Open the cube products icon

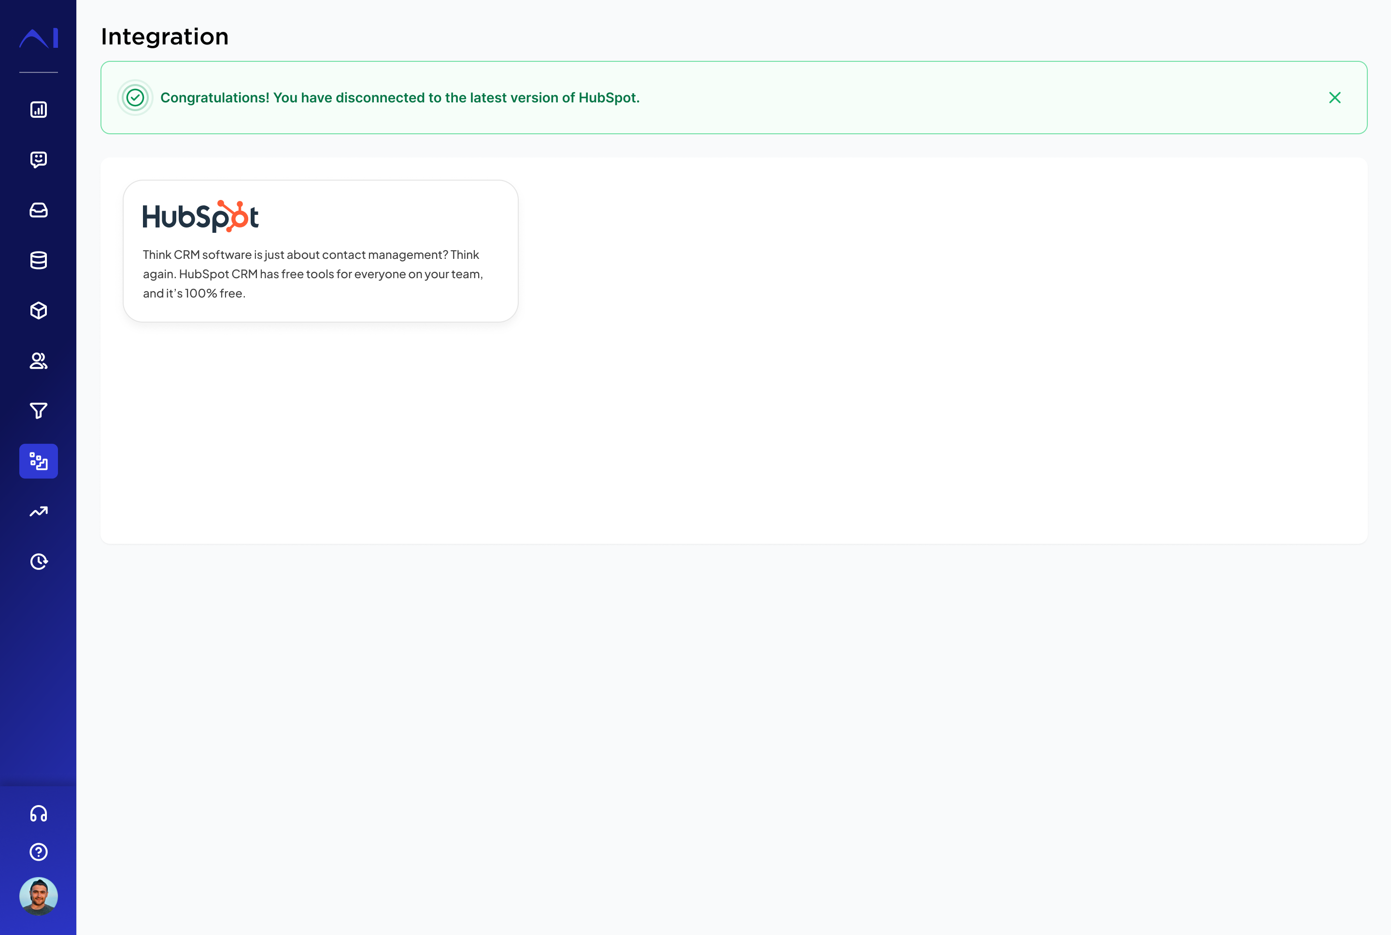click(x=39, y=310)
